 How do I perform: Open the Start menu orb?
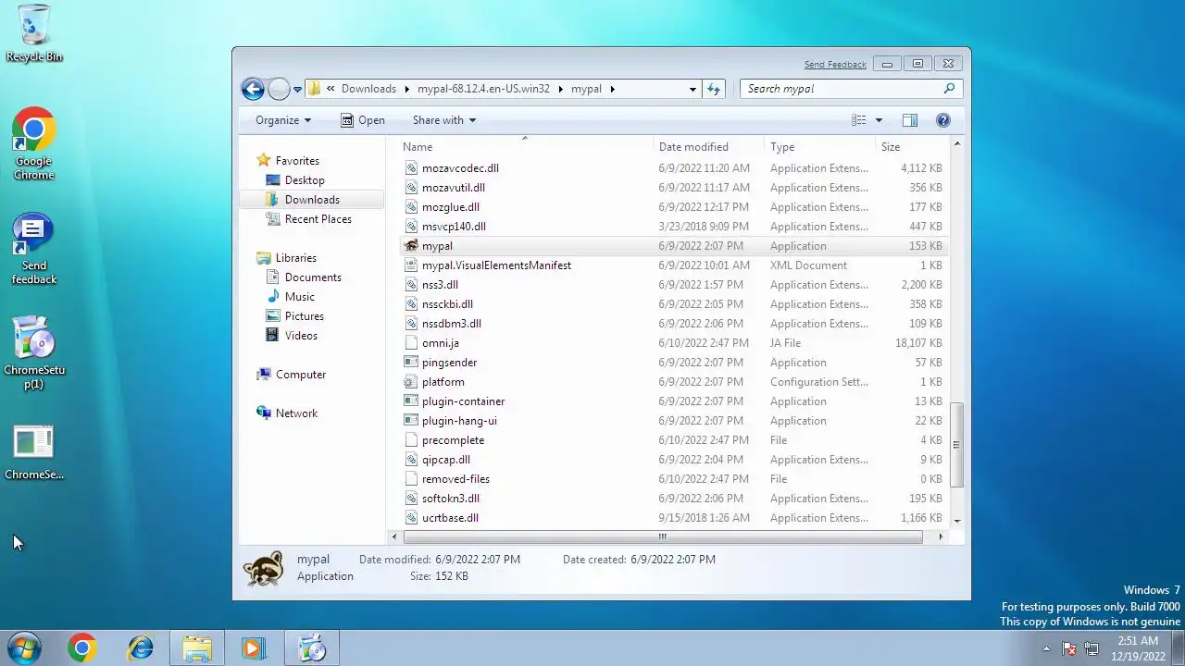(23, 648)
